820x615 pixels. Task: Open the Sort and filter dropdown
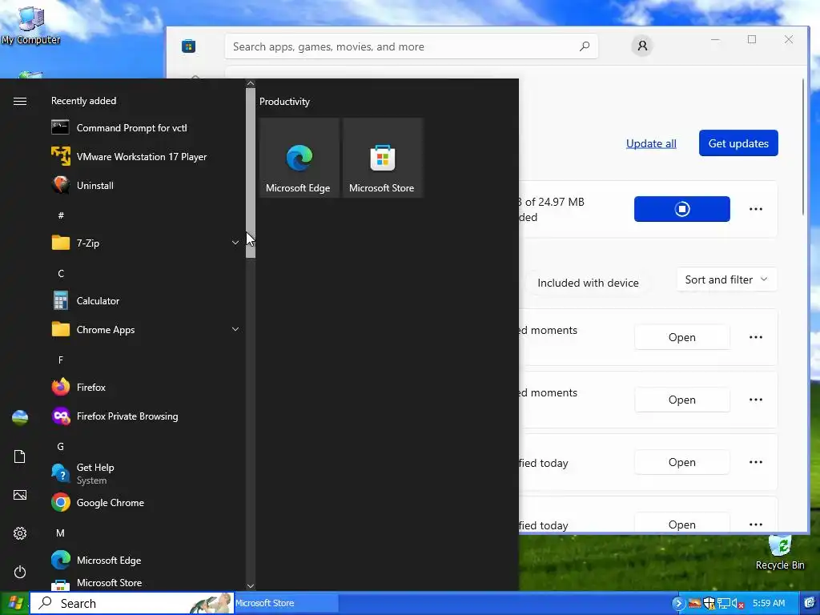726,279
